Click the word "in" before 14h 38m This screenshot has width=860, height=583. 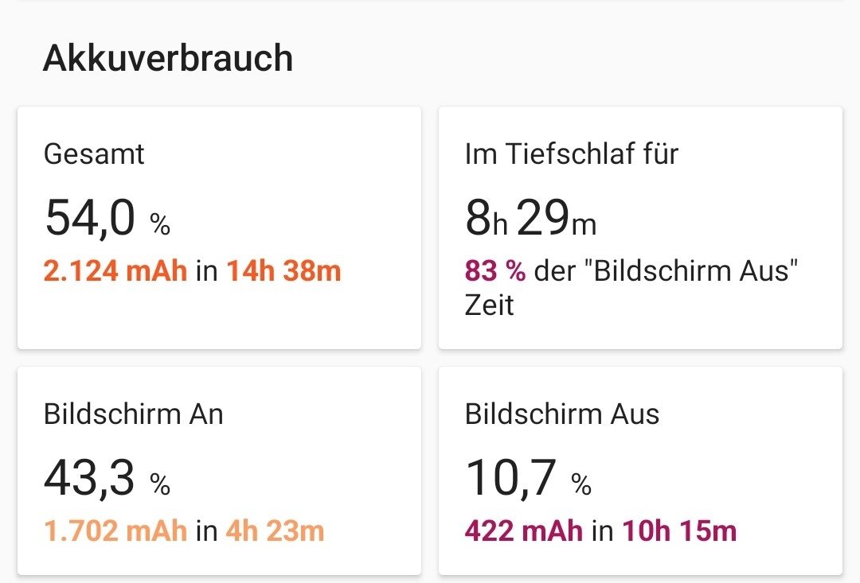pos(206,271)
